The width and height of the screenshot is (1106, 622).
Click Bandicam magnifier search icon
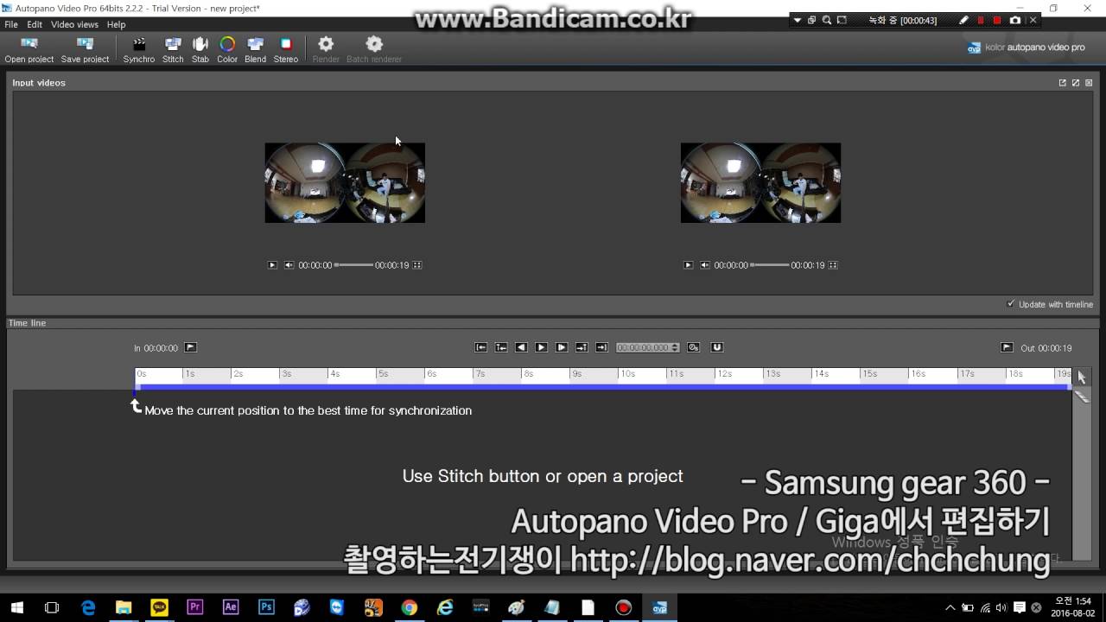(x=827, y=20)
